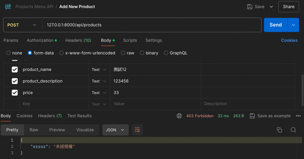The width and height of the screenshot is (304, 159).
Task: Open product_description Text type dropdown
Action: (x=99, y=81)
